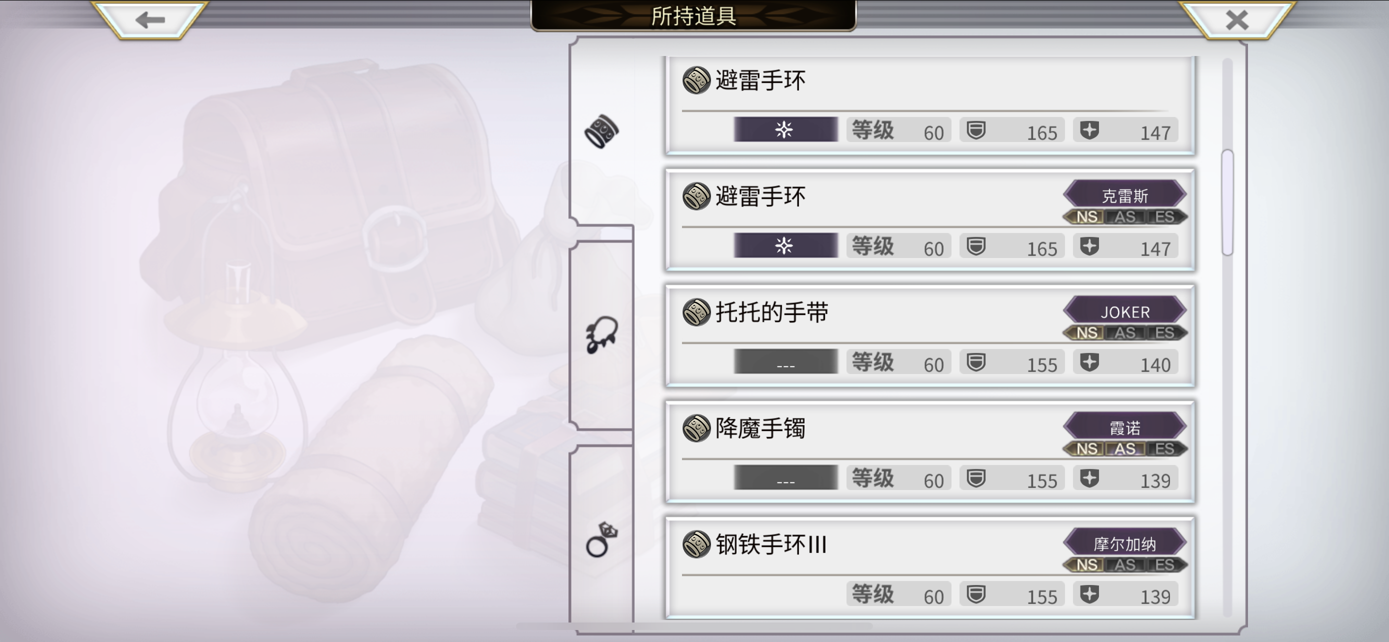Select the bracelet category tab icon
The image size is (1389, 642).
[602, 131]
